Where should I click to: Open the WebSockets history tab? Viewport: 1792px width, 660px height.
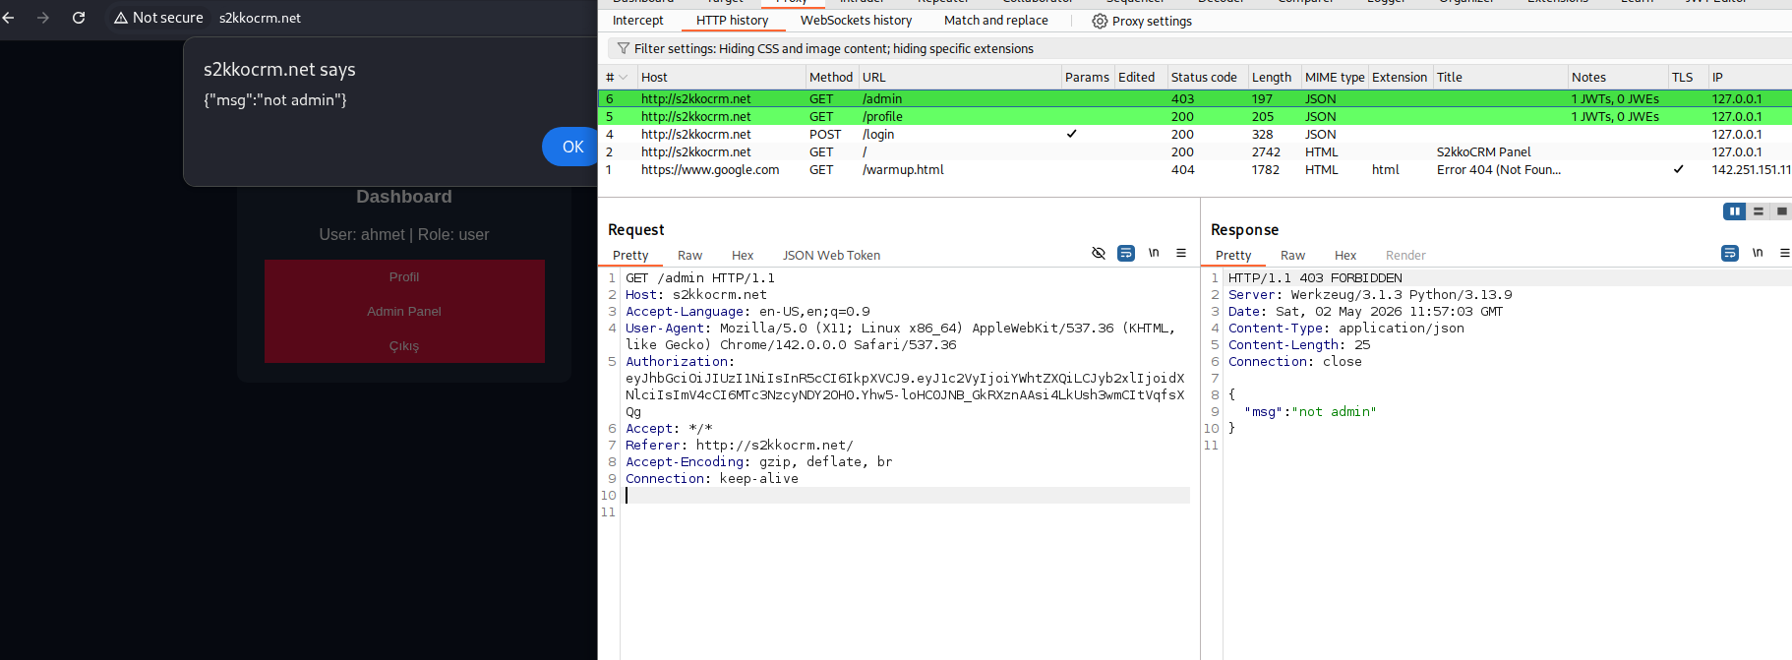click(x=856, y=21)
